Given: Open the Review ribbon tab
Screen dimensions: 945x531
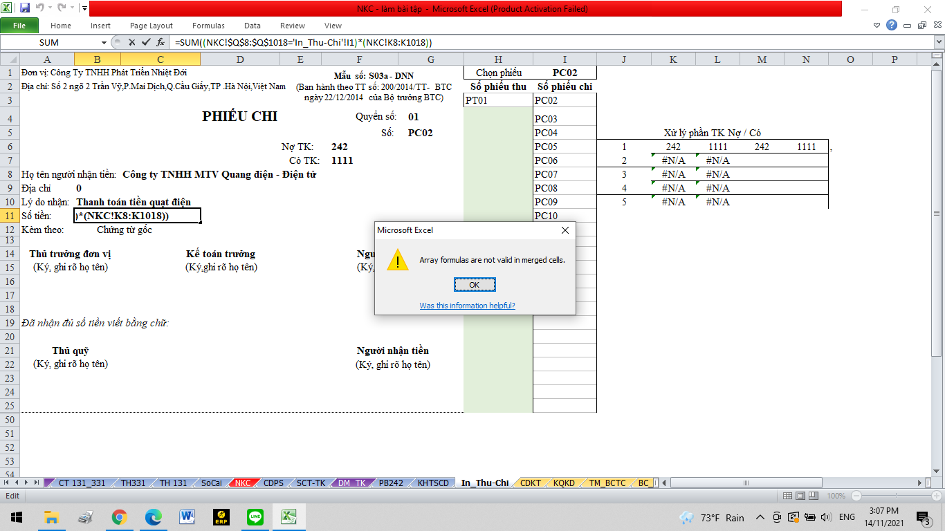Looking at the screenshot, I should (293, 26).
